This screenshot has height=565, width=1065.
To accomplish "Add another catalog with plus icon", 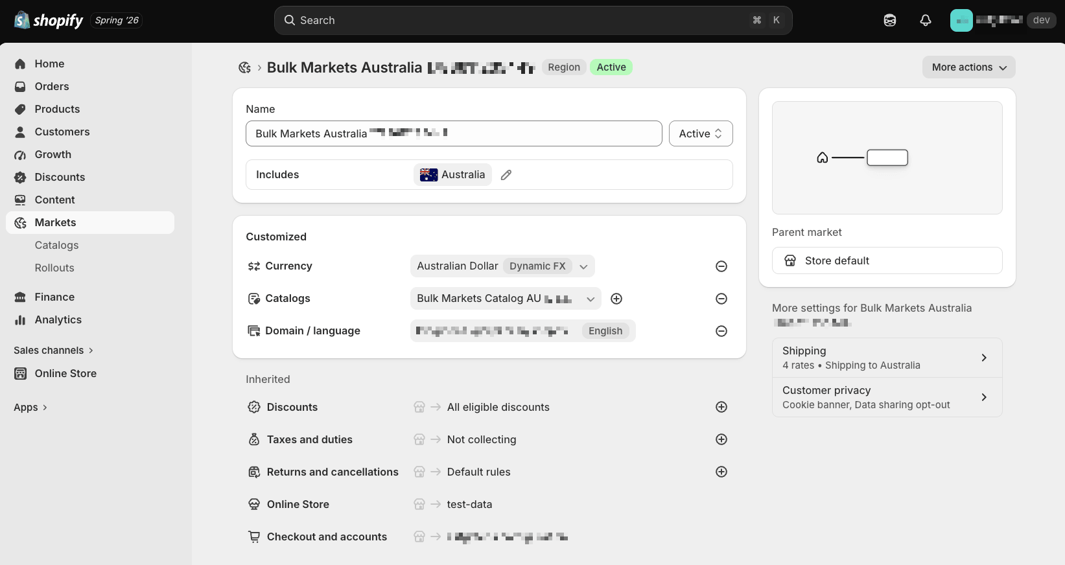I will [x=616, y=299].
